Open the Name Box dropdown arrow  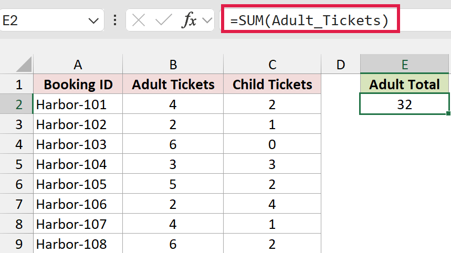[x=93, y=20]
